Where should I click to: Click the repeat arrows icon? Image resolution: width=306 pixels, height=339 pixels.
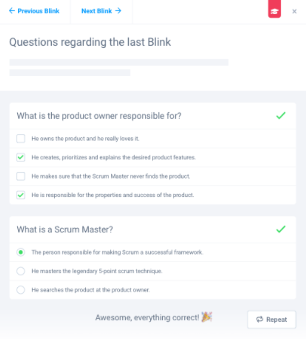click(x=260, y=320)
